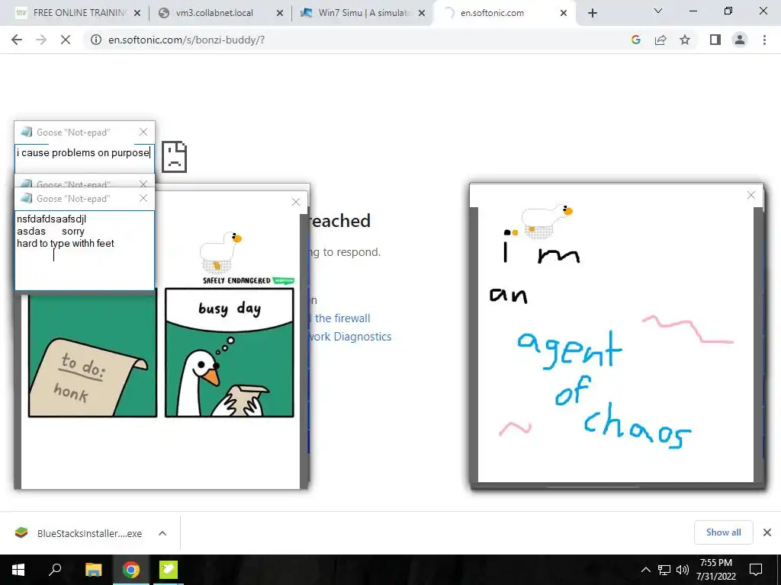Image resolution: width=781 pixels, height=585 pixels.
Task: Close the downloads bar
Action: click(x=767, y=532)
